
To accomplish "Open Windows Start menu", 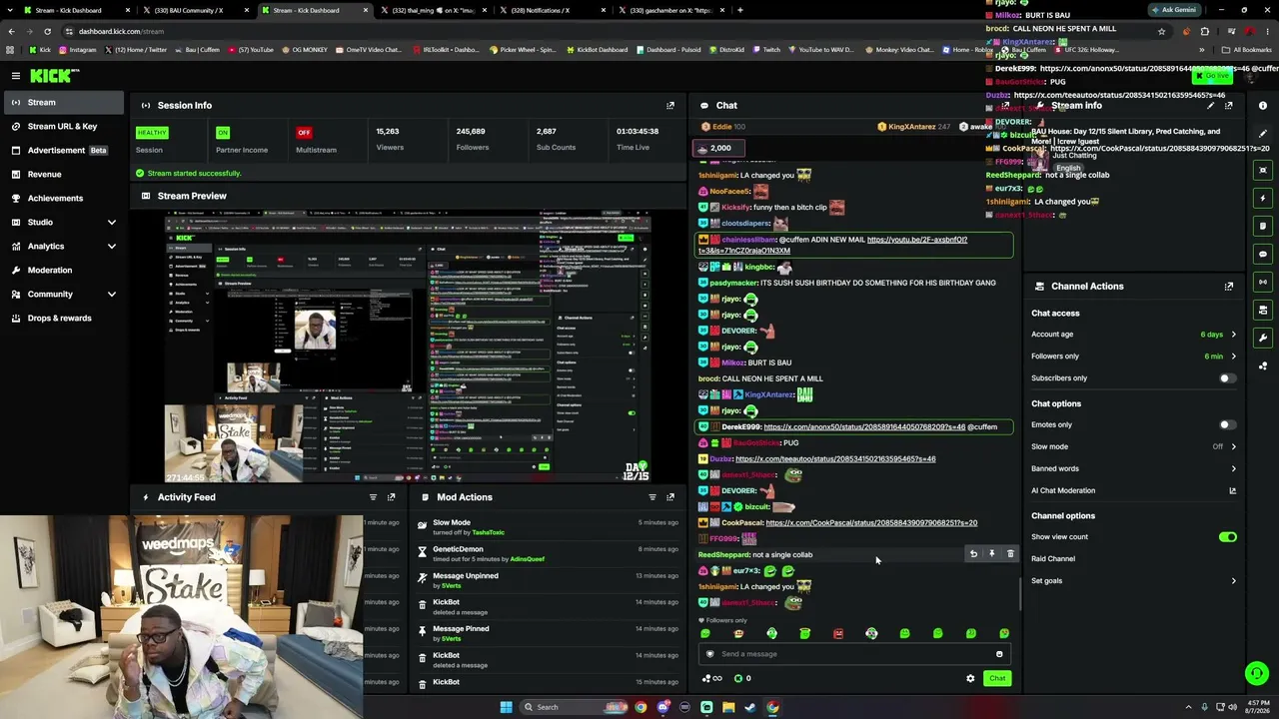I will point(507,707).
